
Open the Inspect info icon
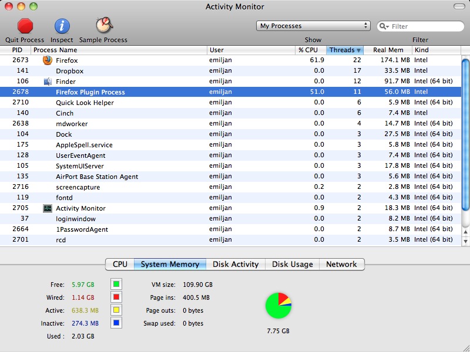pyautogui.click(x=62, y=26)
